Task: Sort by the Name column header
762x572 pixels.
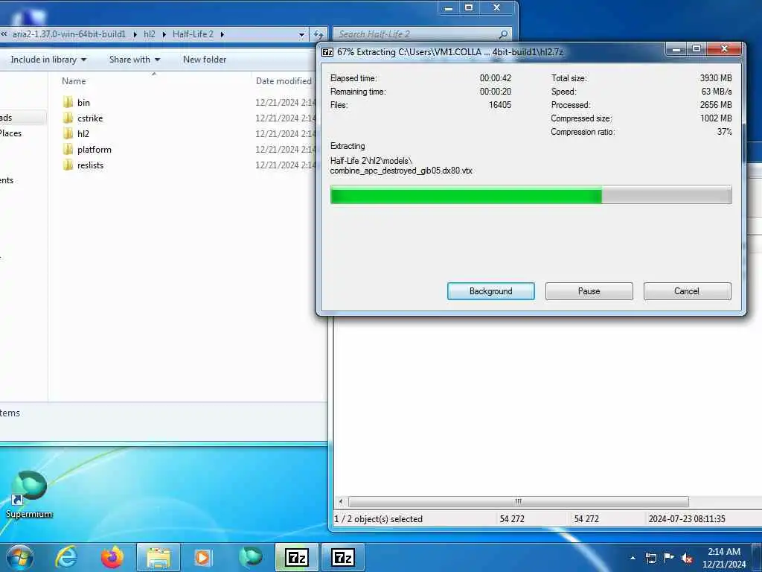Action: [74, 80]
